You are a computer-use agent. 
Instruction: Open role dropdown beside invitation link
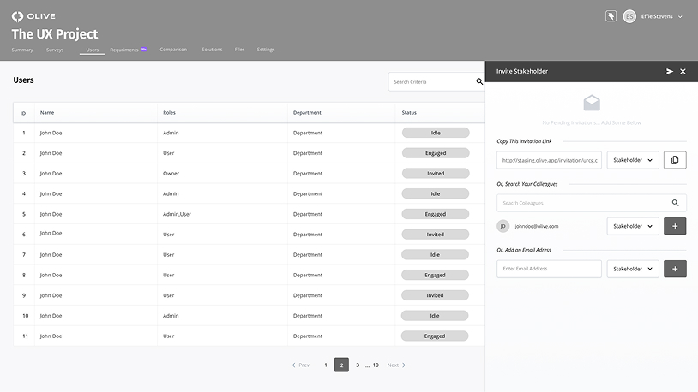tap(633, 160)
